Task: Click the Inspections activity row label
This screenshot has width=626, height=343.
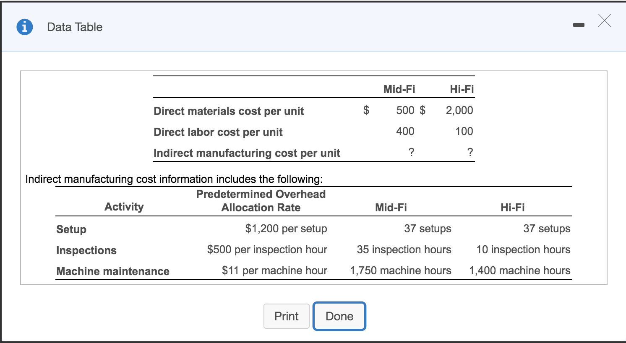Action: 86,250
